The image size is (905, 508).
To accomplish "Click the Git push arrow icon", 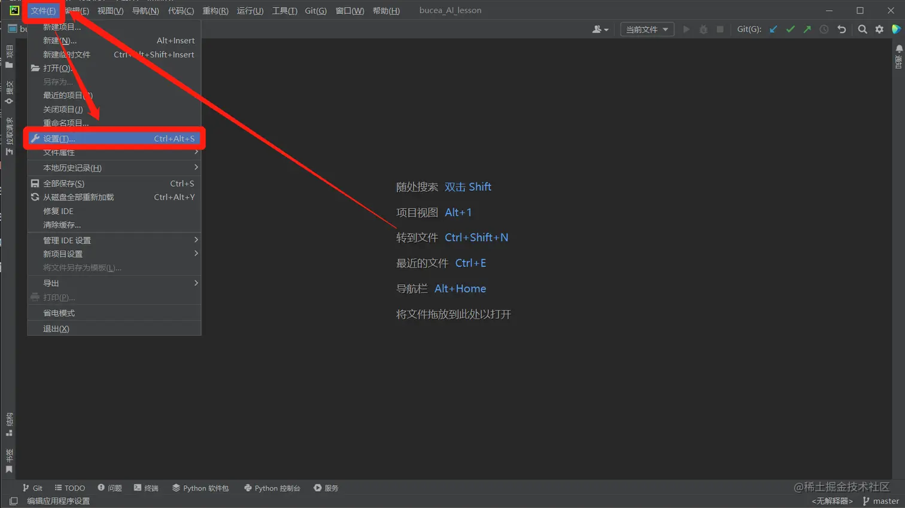I will click(807, 29).
